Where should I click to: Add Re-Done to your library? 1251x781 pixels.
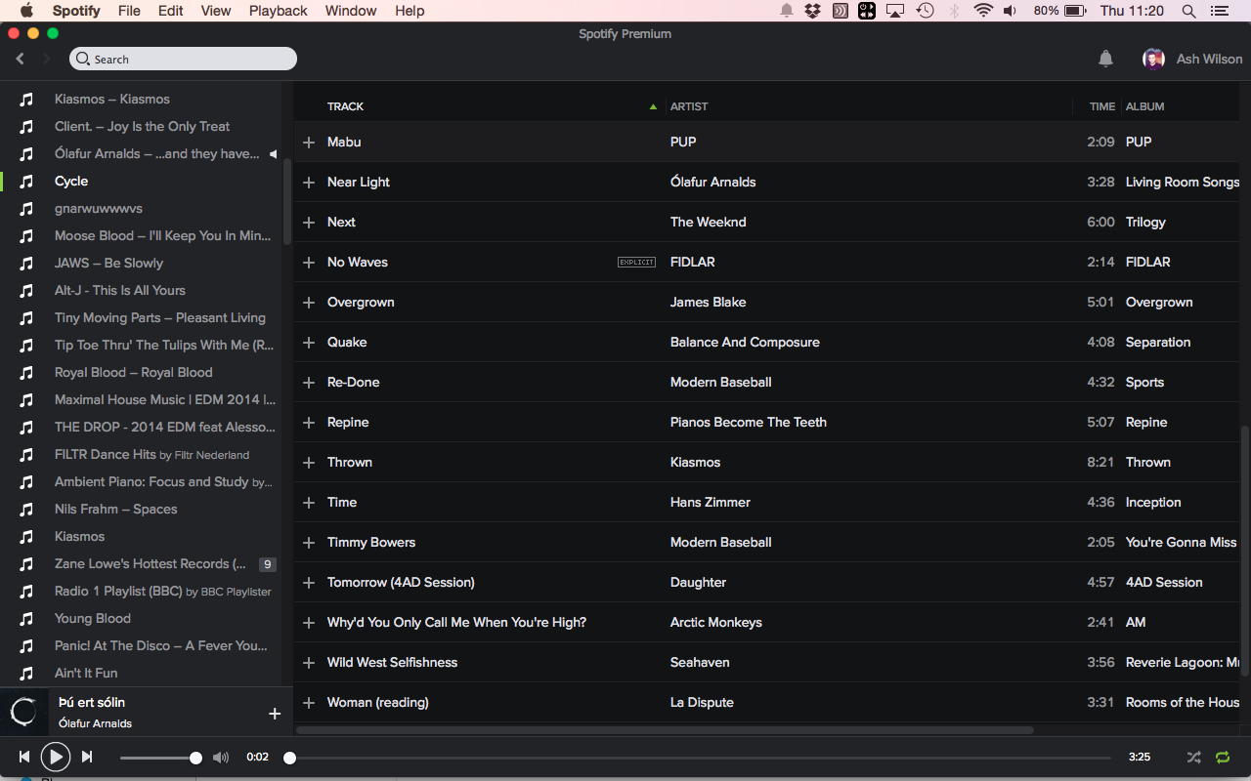pyautogui.click(x=309, y=383)
